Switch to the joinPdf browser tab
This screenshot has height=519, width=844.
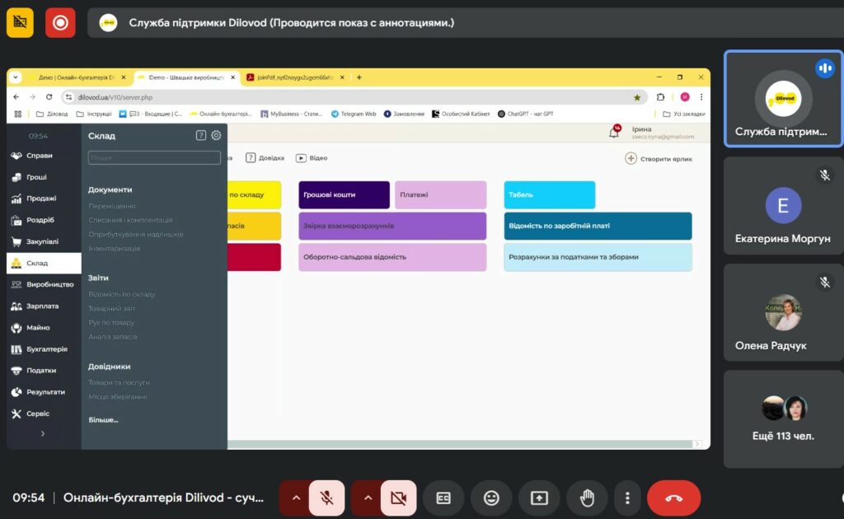[x=295, y=77]
